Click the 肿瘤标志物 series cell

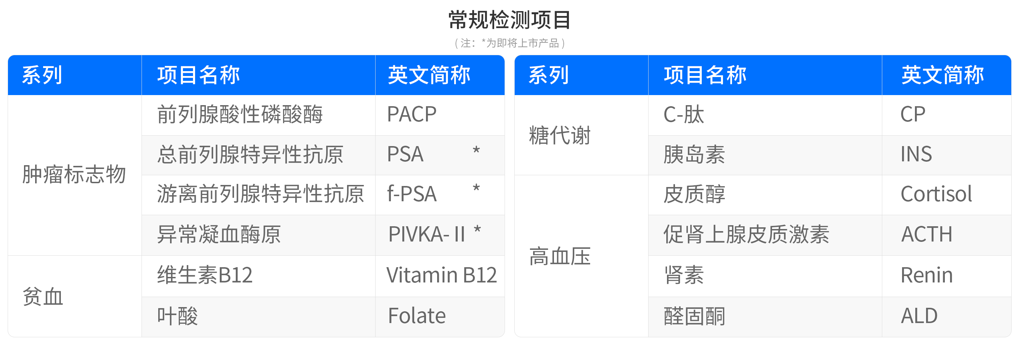tap(75, 175)
